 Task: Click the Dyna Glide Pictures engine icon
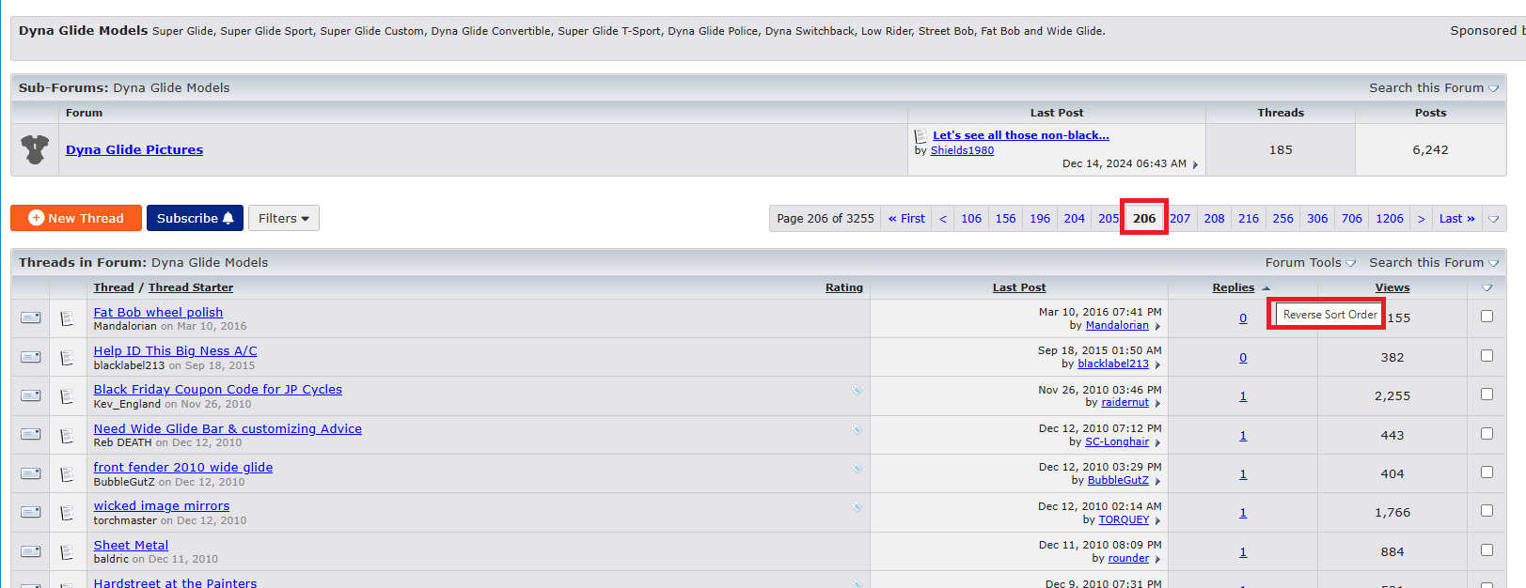point(35,149)
